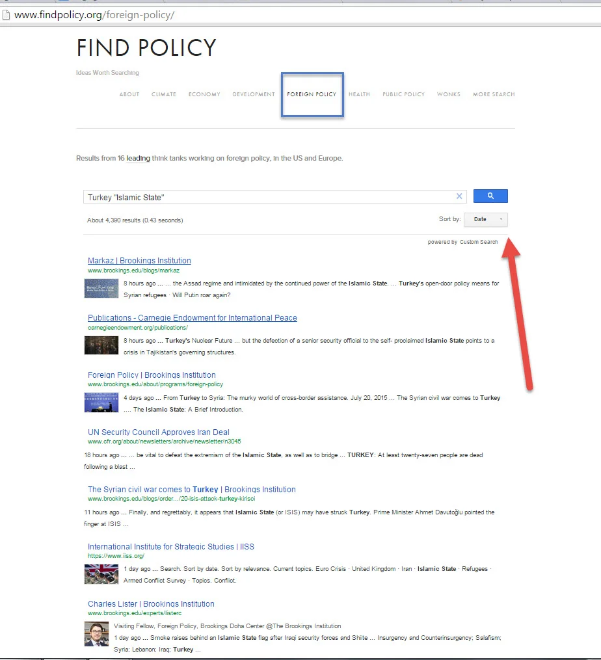Click the https://www.iiss.org/ URL
The width and height of the screenshot is (601, 660).
(116, 556)
